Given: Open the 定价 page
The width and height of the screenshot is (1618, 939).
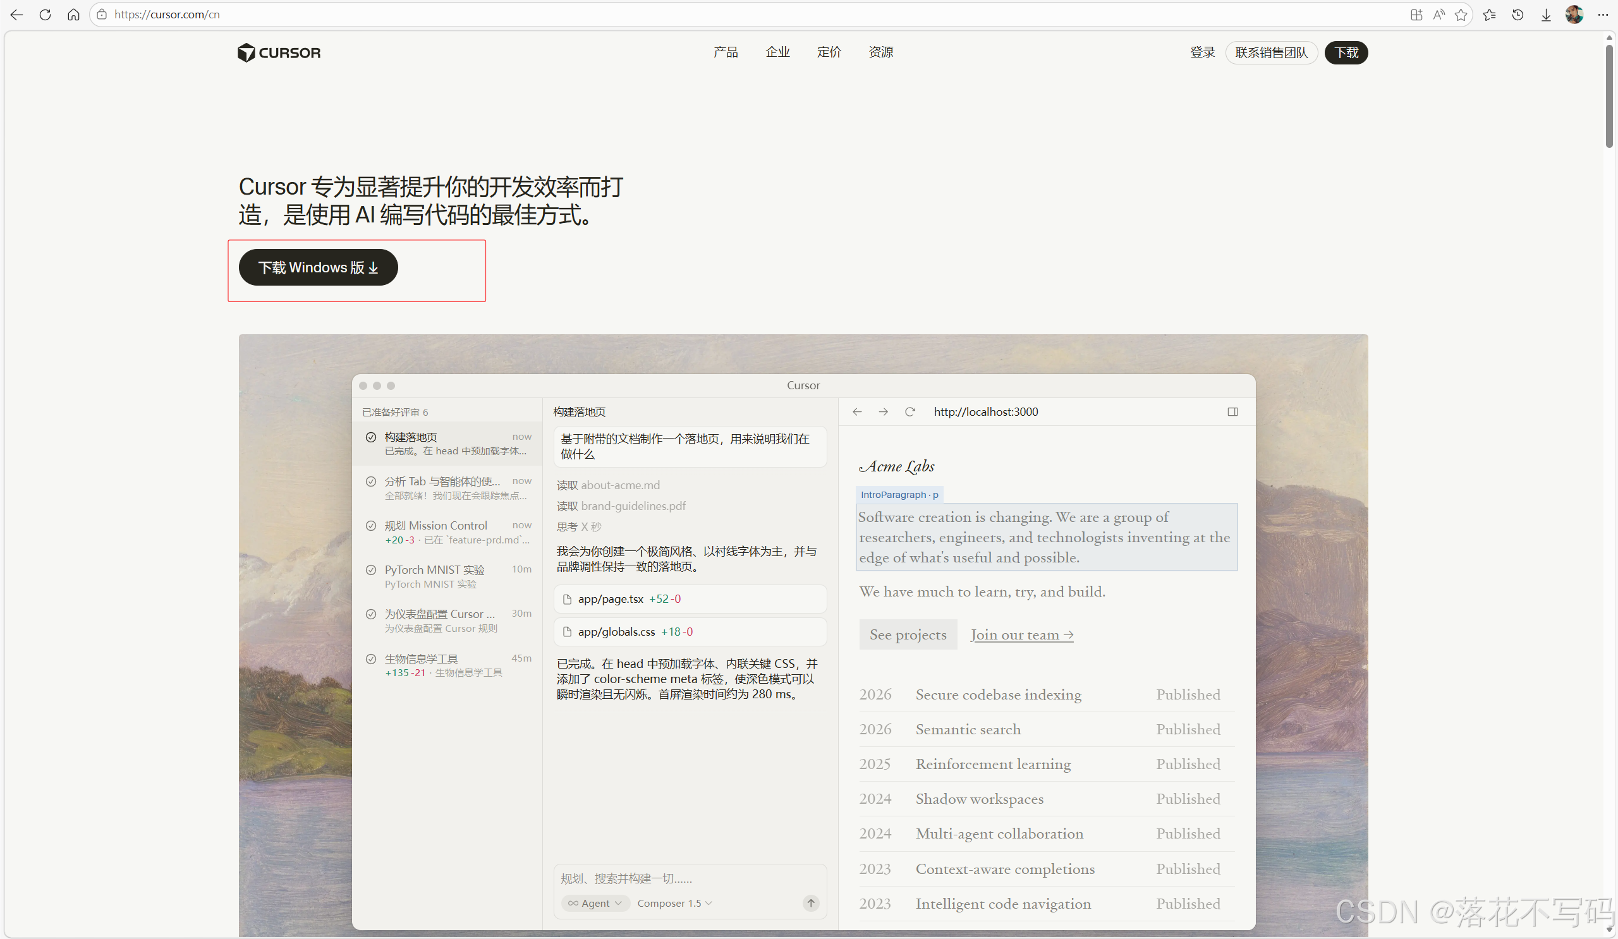Looking at the screenshot, I should pos(829,52).
